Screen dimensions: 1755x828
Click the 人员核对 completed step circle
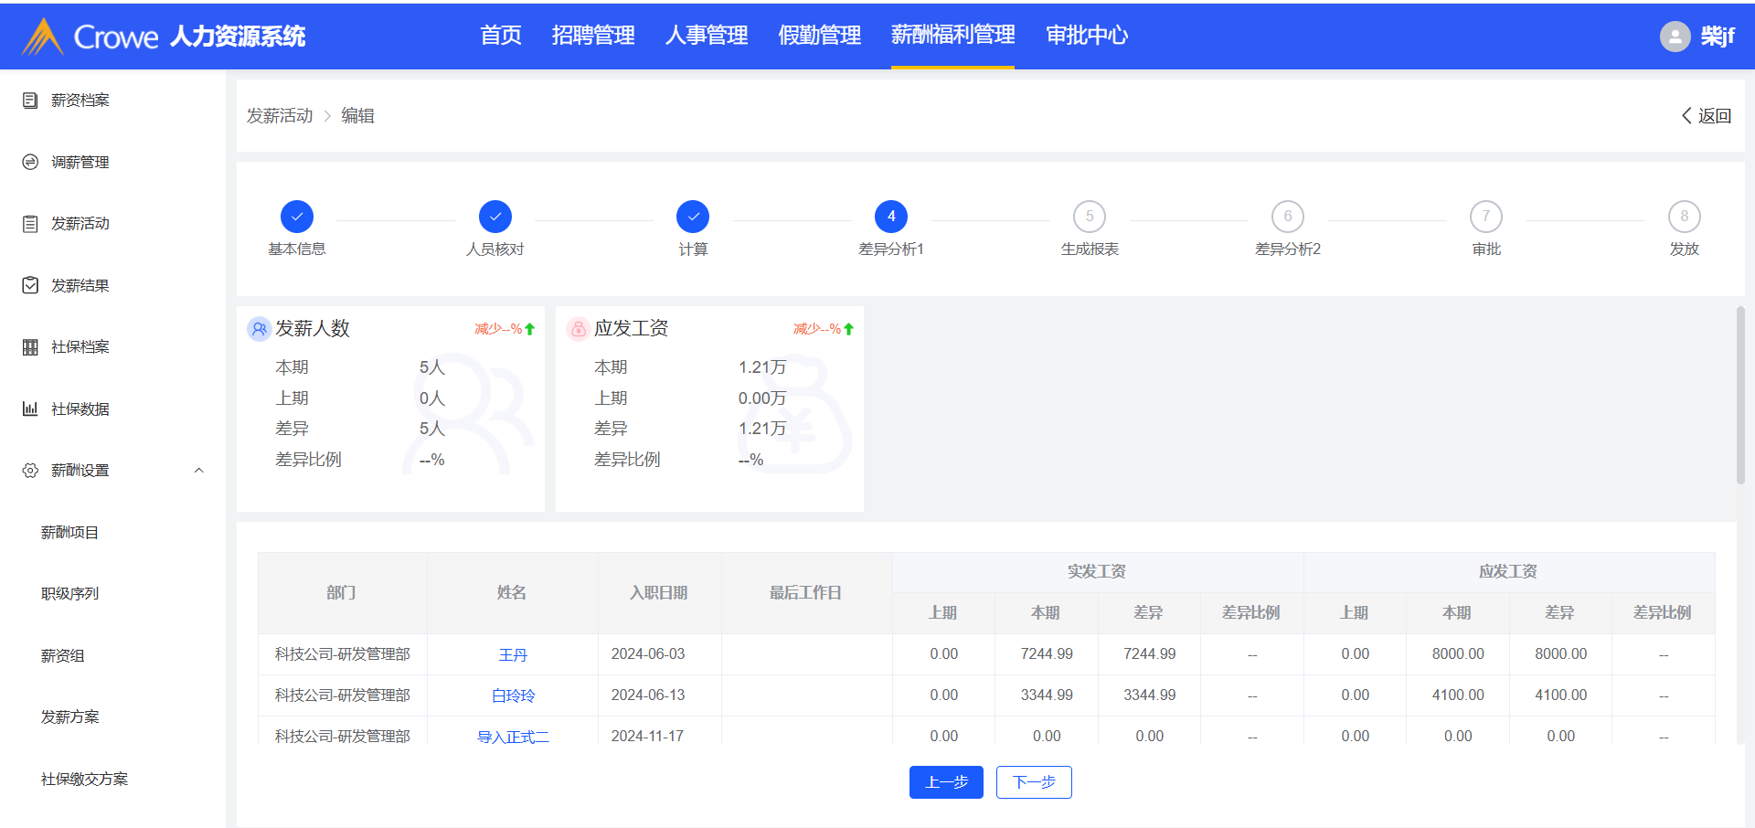click(495, 217)
